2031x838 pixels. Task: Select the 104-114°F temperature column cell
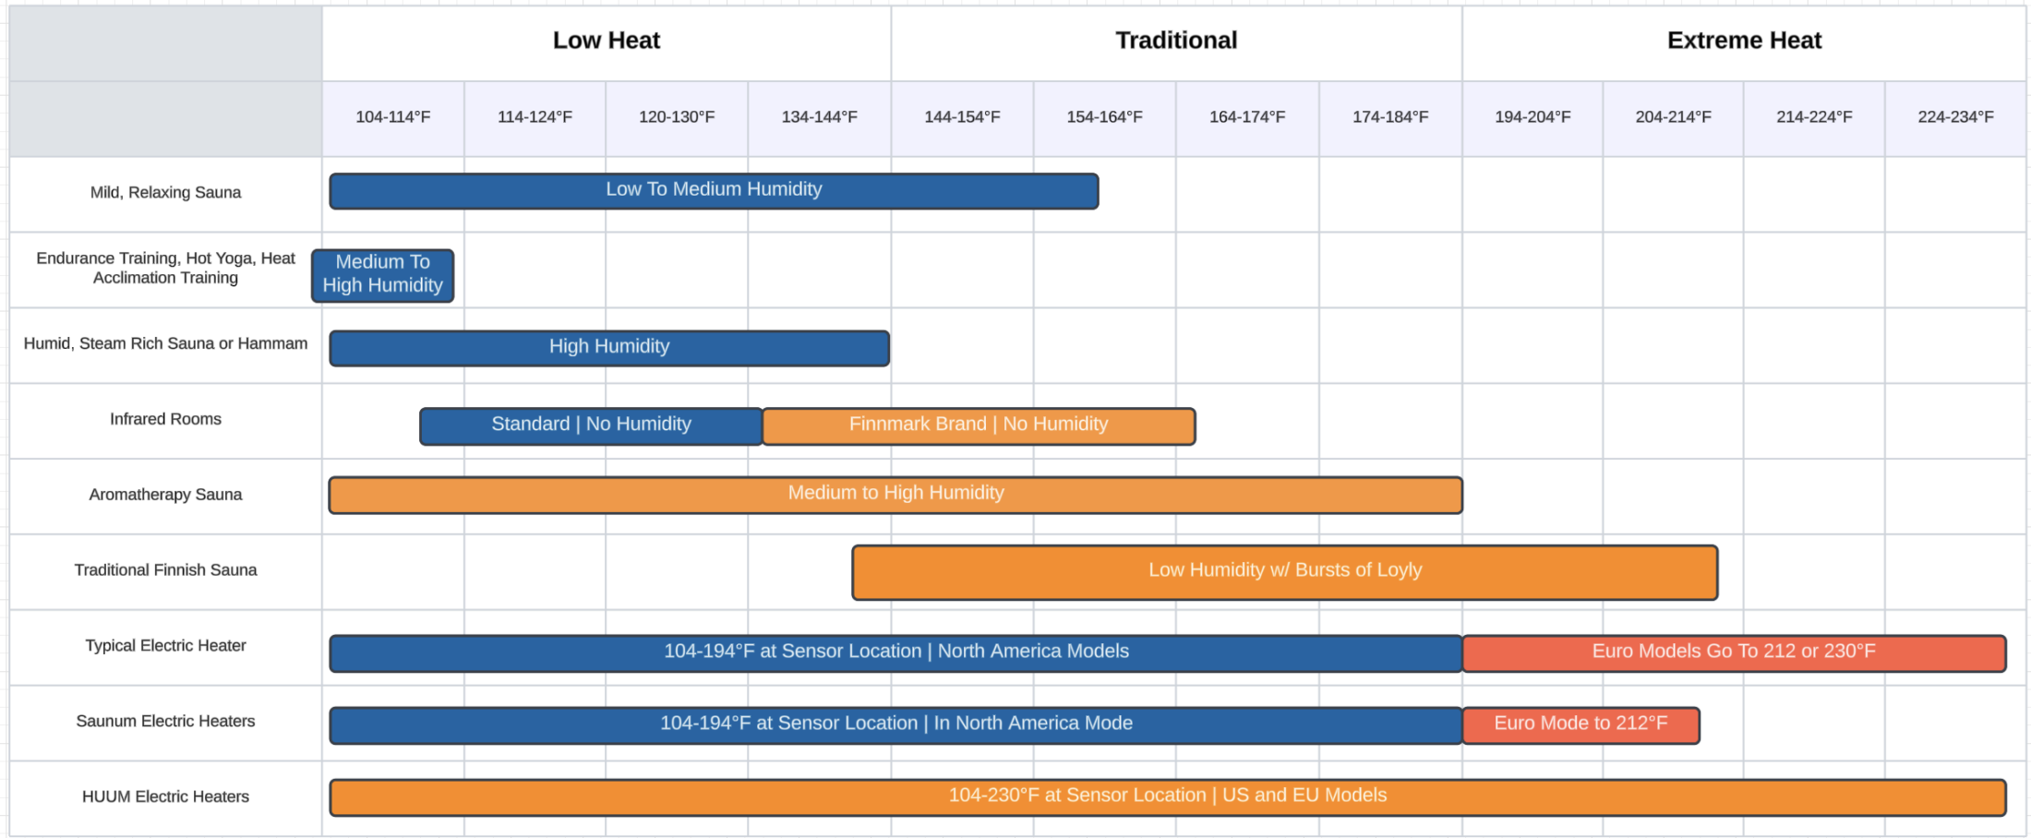point(393,117)
